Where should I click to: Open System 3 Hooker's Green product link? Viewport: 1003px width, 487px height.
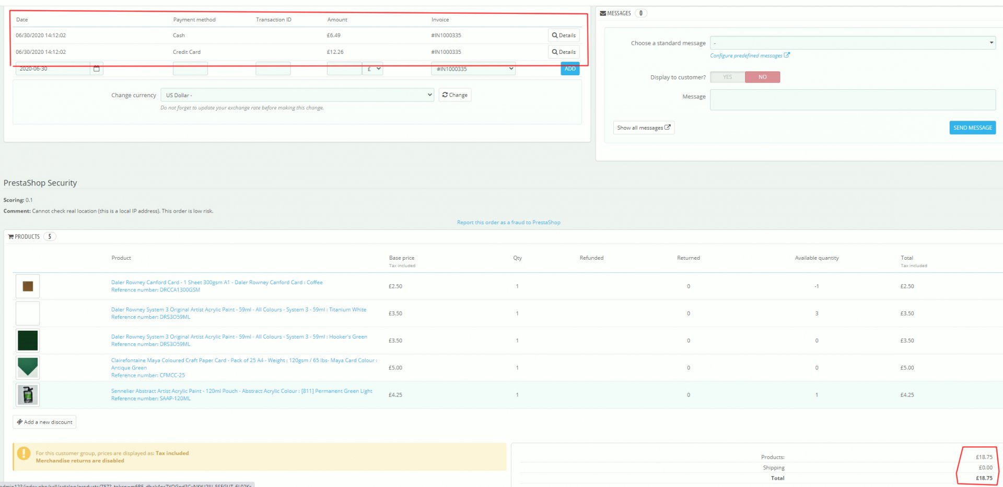(x=239, y=337)
